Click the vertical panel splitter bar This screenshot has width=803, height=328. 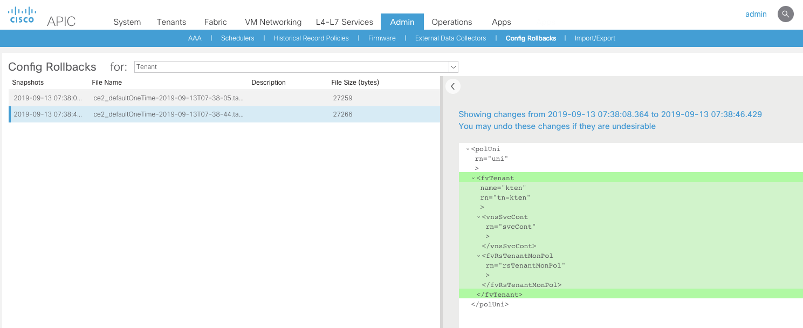coord(442,202)
